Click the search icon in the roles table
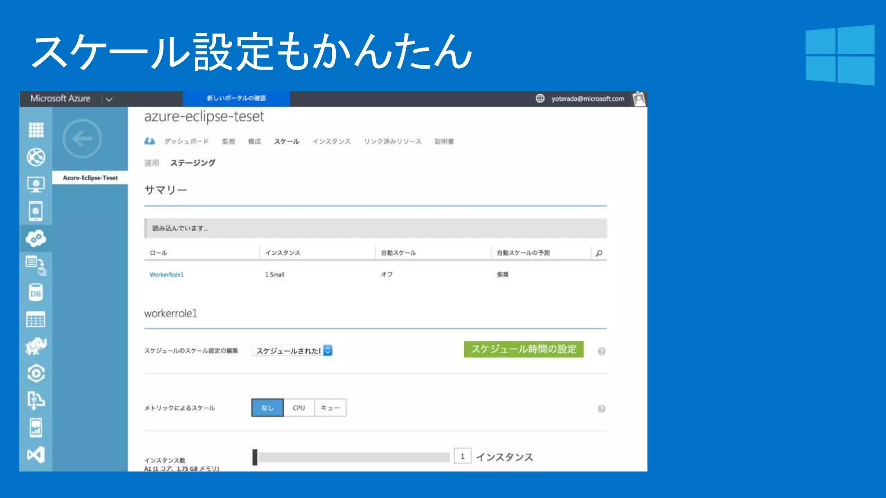The image size is (886, 498). click(599, 253)
